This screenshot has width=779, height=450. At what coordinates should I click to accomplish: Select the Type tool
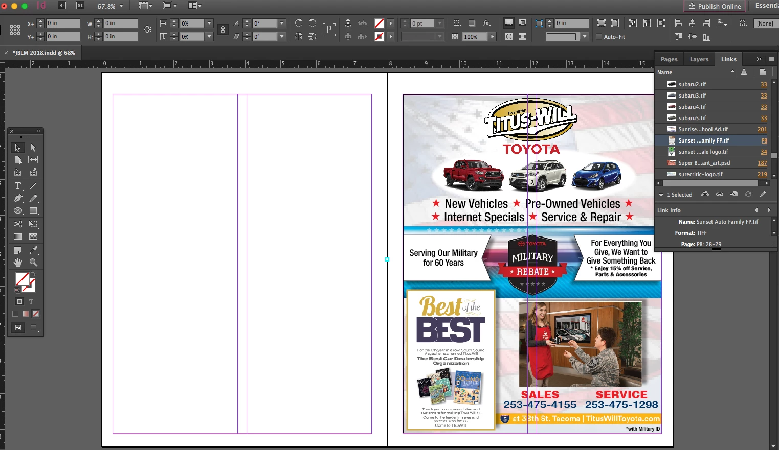point(18,186)
